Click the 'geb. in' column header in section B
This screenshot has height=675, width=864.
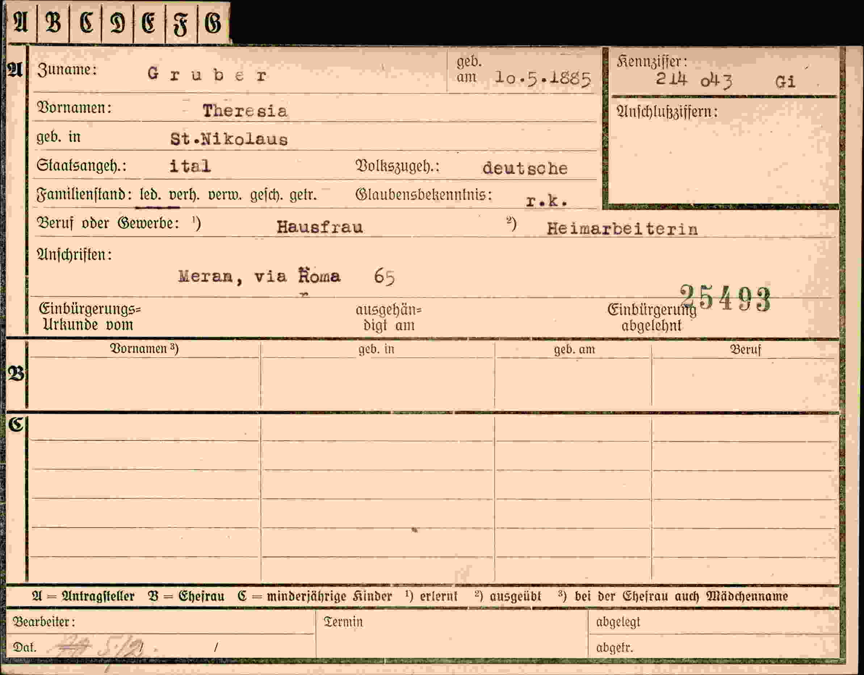click(376, 349)
